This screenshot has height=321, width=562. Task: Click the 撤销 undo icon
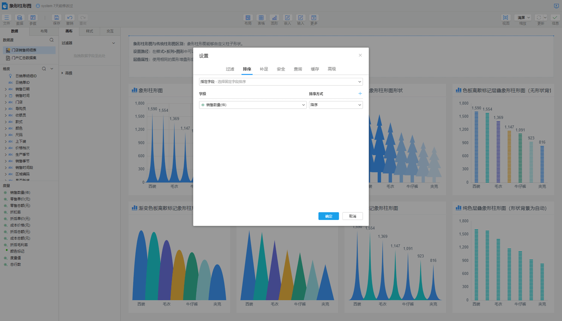click(x=70, y=18)
